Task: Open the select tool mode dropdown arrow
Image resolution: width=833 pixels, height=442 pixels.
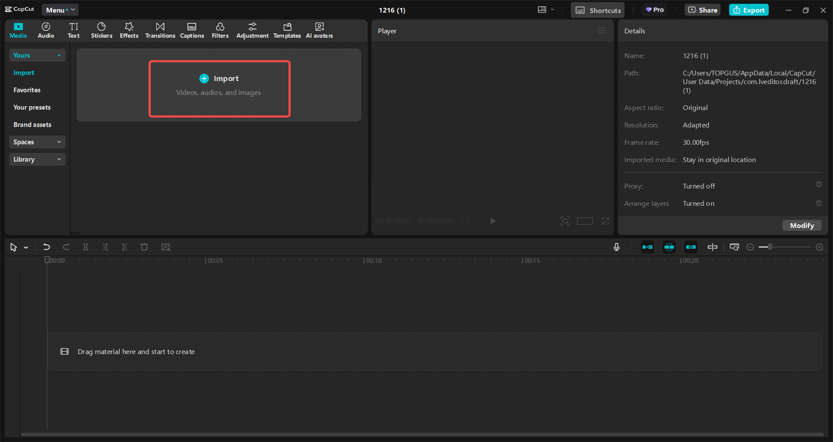Action: click(26, 248)
